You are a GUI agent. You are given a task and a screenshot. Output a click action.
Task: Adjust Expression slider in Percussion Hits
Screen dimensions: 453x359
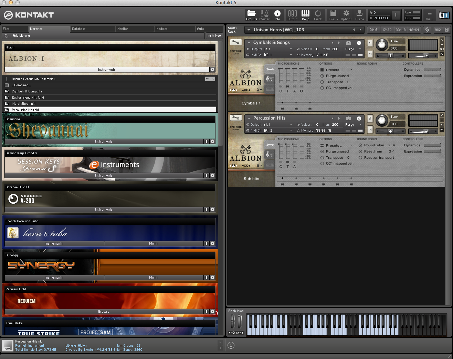432,152
